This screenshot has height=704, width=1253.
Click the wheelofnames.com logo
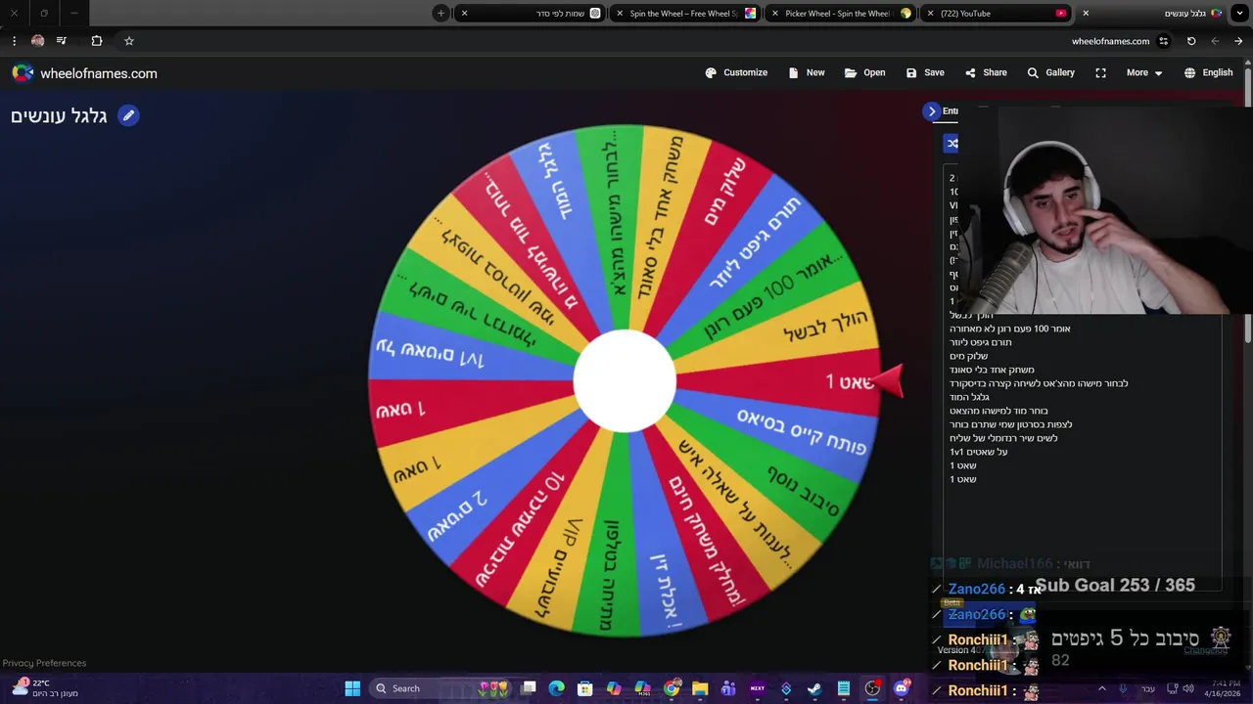pos(84,73)
